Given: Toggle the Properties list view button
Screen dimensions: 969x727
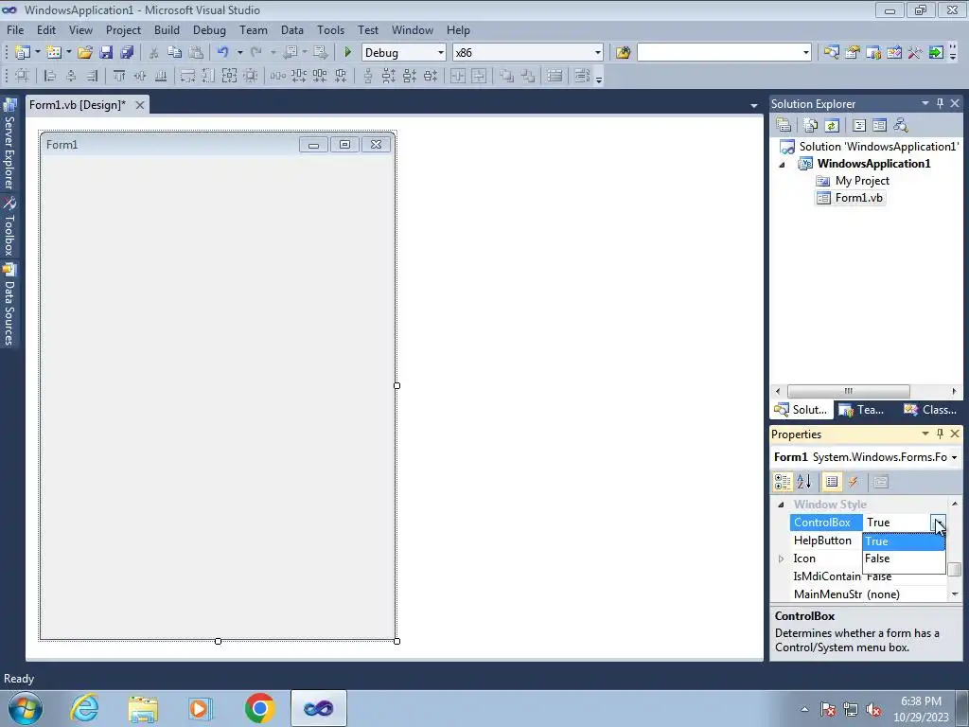Looking at the screenshot, I should pyautogui.click(x=832, y=482).
